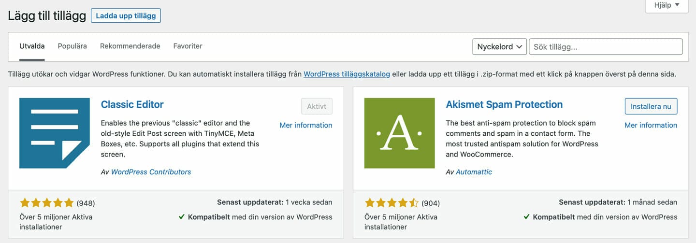View Mer information for Classic Editor
Image resolution: width=696 pixels, height=243 pixels.
[x=306, y=125]
